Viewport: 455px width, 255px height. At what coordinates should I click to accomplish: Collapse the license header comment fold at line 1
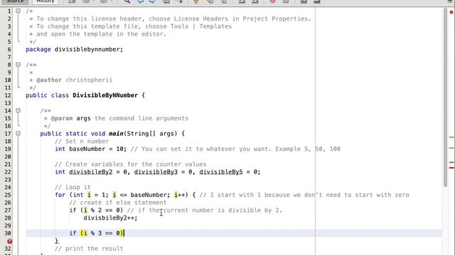(x=18, y=11)
